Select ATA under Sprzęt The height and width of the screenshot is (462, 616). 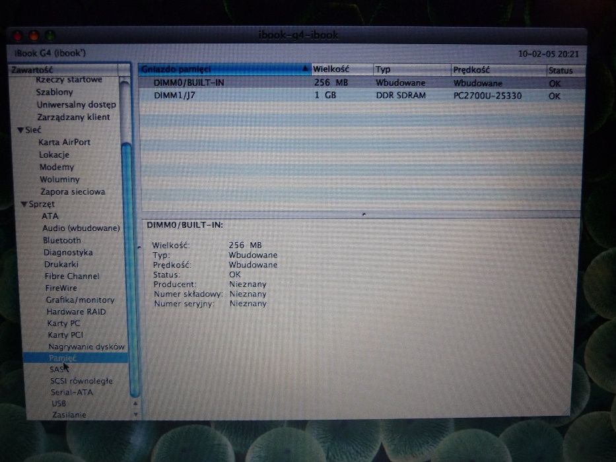pyautogui.click(x=50, y=216)
